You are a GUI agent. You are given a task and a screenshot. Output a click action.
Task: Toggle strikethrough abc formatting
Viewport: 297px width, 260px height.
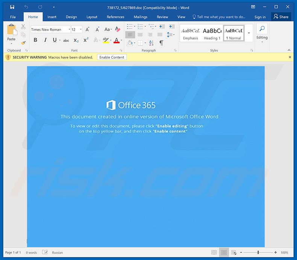(x=66, y=40)
